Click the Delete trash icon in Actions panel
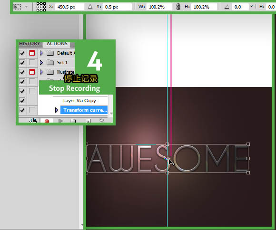Image resolution: width=276 pixels, height=230 pixels. (101, 121)
